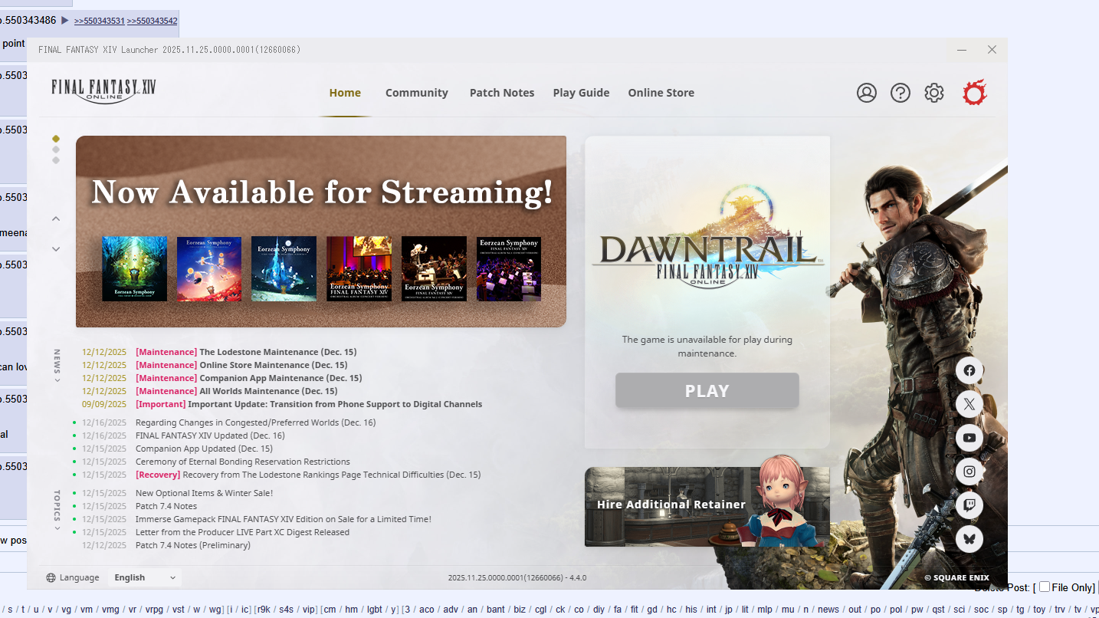Viewport: 1099px width, 618px height.
Task: Click the red Mog Station meteor icon
Action: click(x=975, y=93)
